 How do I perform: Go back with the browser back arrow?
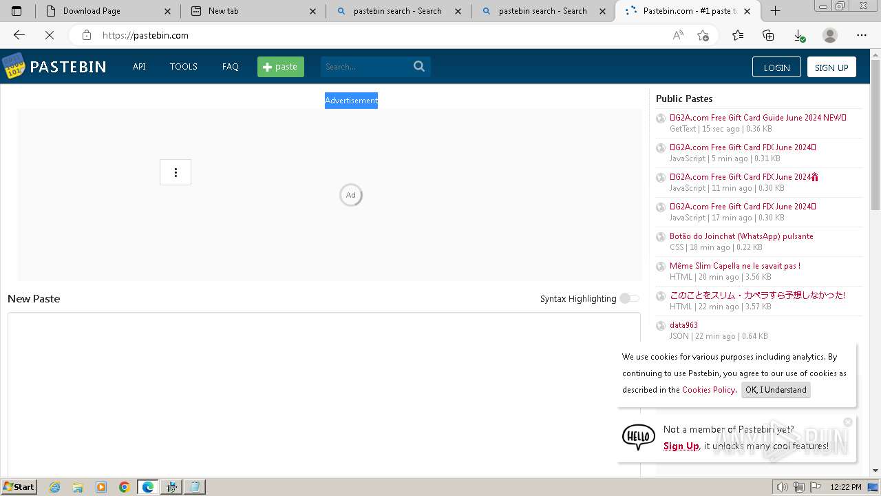point(19,35)
